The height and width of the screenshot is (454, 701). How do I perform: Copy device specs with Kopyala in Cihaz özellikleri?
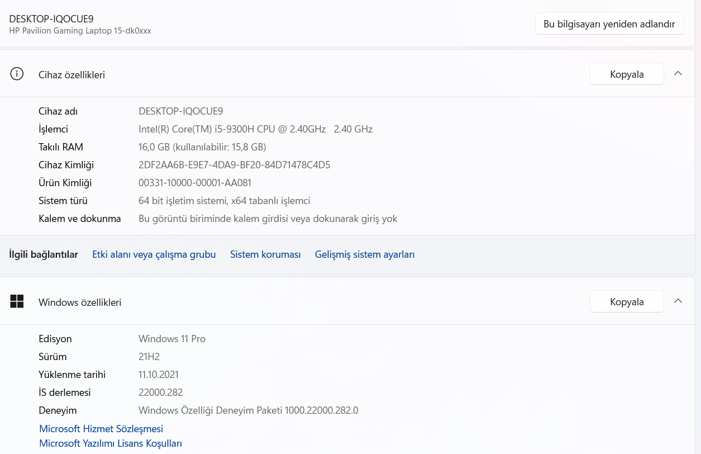click(627, 74)
